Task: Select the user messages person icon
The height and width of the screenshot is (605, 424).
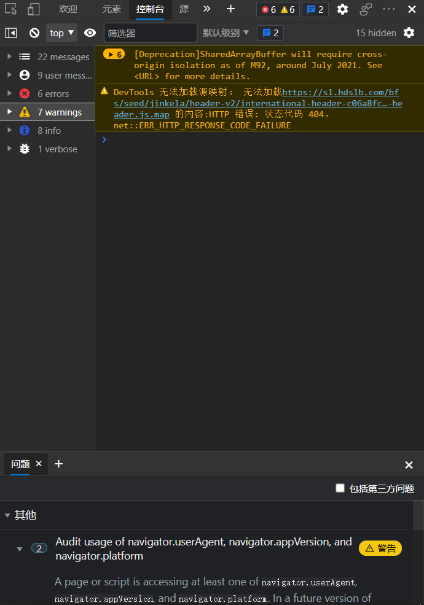Action: 25,75
